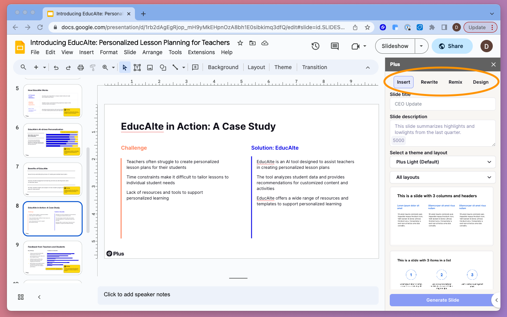Image resolution: width=507 pixels, height=317 pixels.
Task: Open the video call camera menu
Action: coord(359,46)
